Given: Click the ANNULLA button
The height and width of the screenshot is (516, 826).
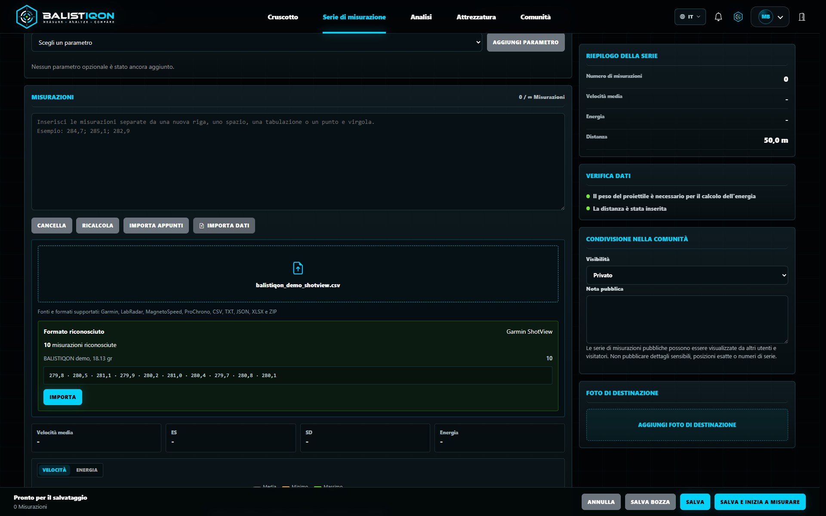Looking at the screenshot, I should click(x=601, y=502).
